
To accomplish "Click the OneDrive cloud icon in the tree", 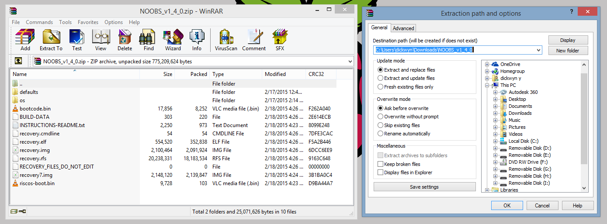I will pyautogui.click(x=495, y=64).
